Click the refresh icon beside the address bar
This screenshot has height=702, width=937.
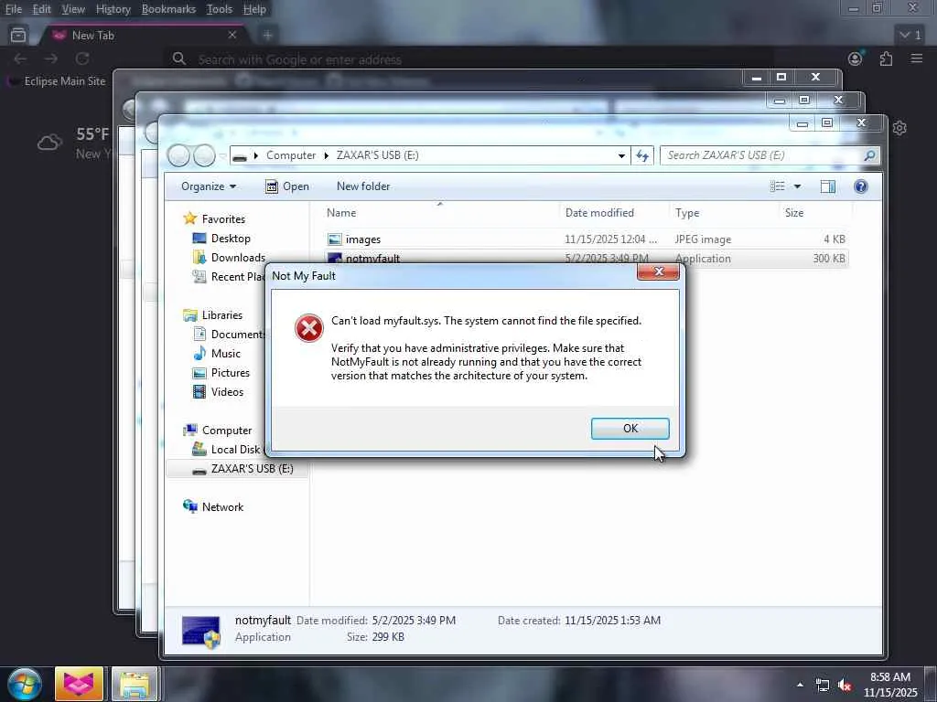tap(642, 155)
